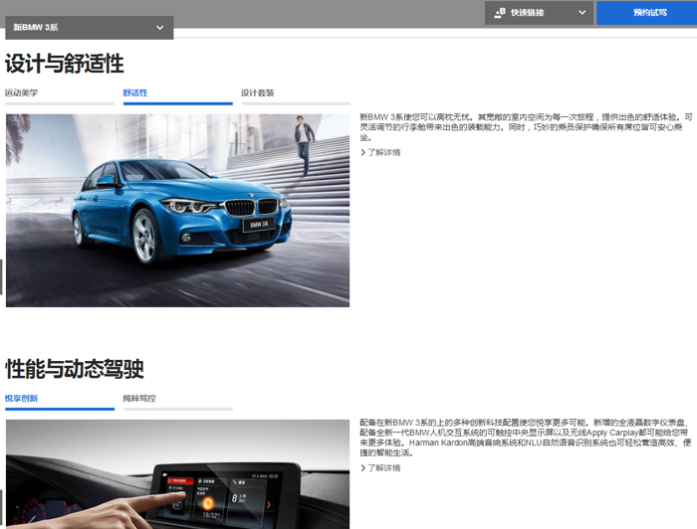Book a test drive via 预约试驾
Screen dimensions: 697x529
[x=649, y=12]
